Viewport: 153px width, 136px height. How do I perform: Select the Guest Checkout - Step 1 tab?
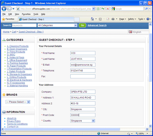click(46, 19)
